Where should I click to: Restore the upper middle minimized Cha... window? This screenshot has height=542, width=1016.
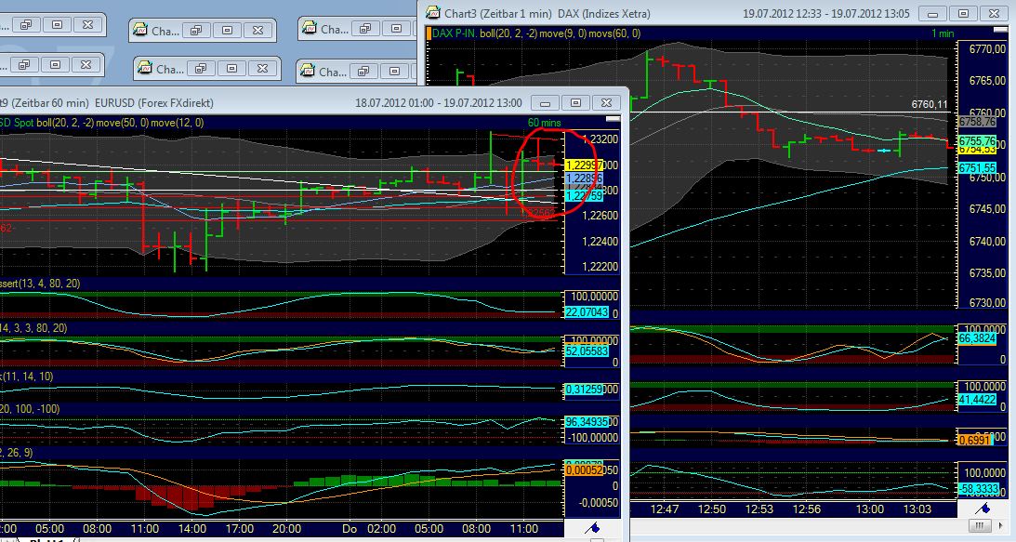(196, 30)
